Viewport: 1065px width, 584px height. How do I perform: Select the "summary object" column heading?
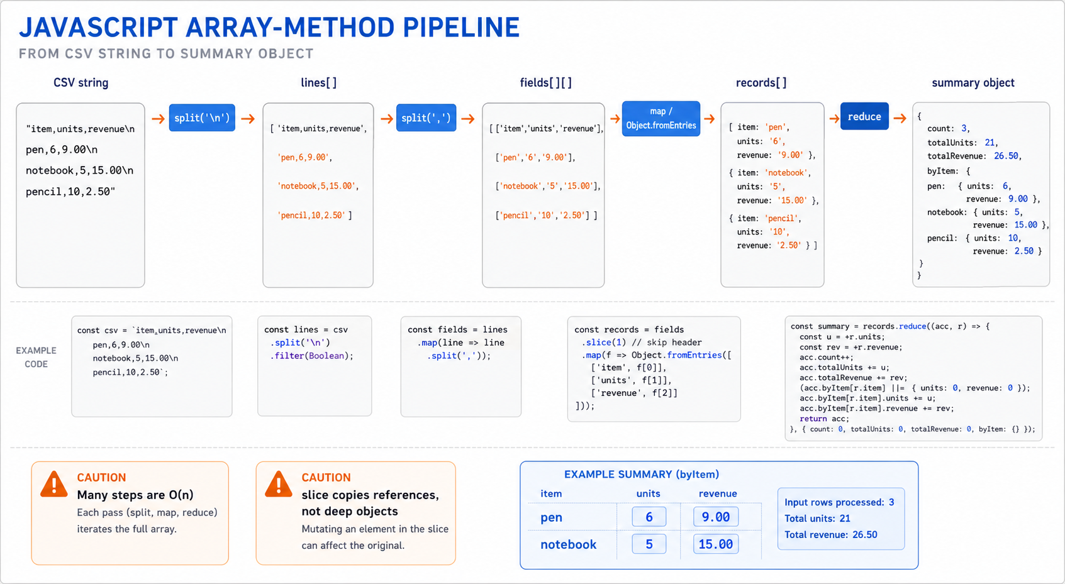[973, 82]
